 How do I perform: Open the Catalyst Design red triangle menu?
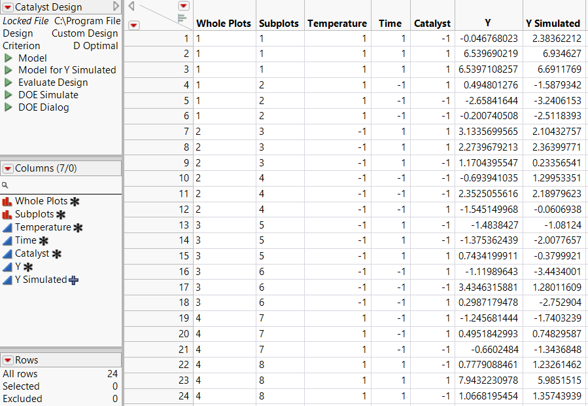pos(8,7)
